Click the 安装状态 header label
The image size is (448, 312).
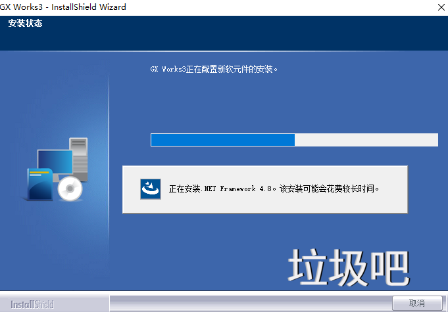26,25
